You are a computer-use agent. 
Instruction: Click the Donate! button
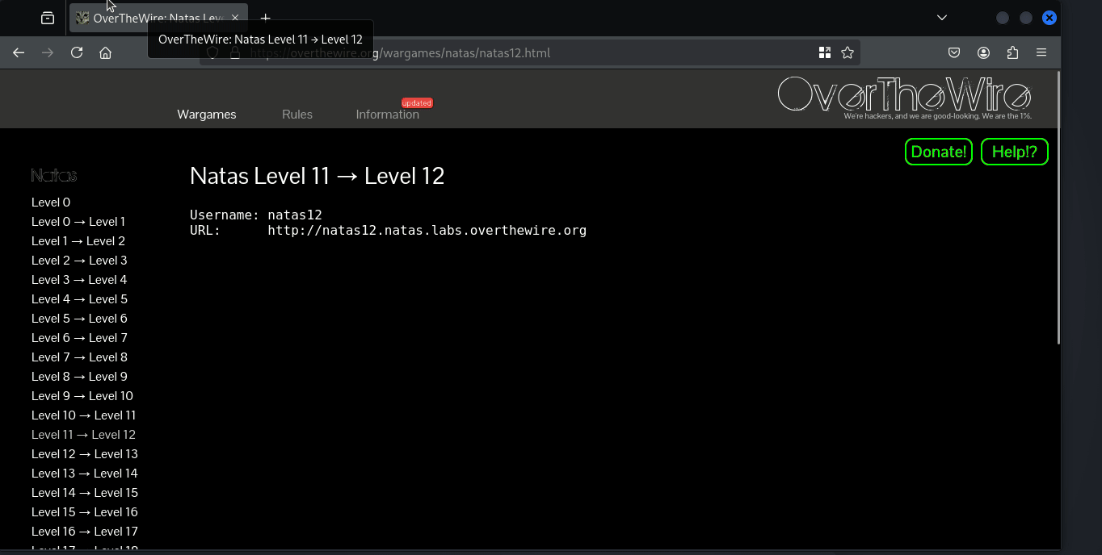pyautogui.click(x=939, y=152)
